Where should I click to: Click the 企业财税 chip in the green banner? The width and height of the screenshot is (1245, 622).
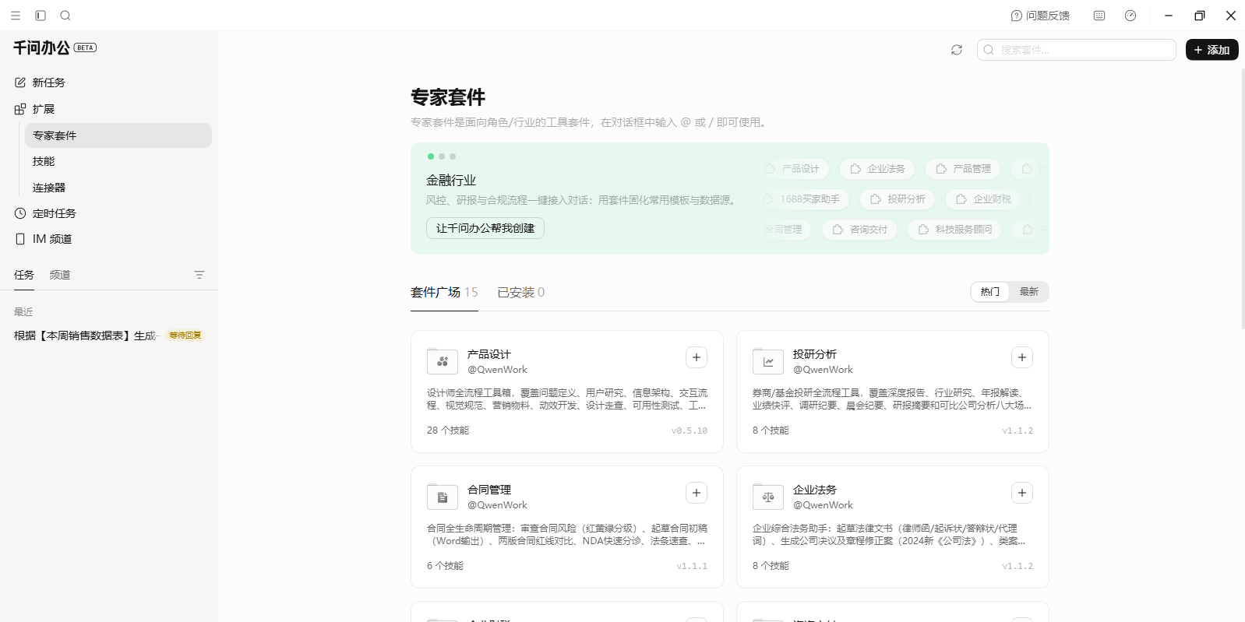click(983, 199)
